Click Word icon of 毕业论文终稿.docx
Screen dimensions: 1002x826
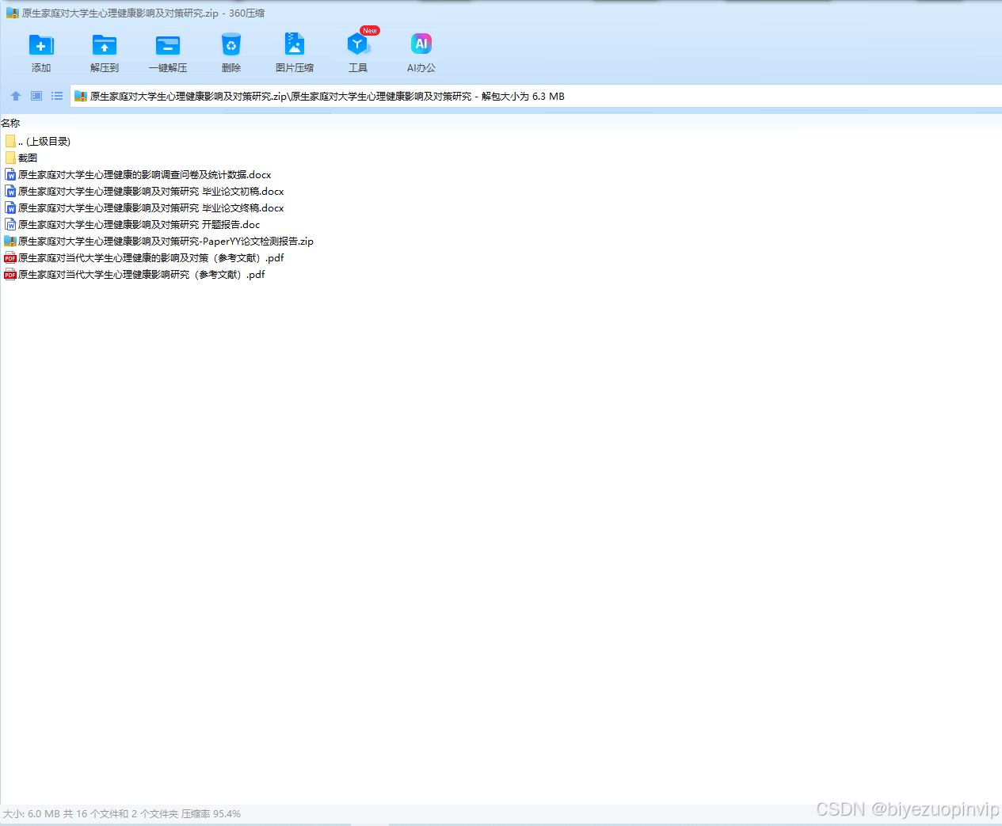10,207
